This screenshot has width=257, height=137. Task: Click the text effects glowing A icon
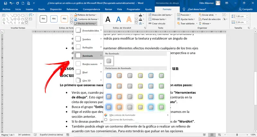[x=140, y=23]
